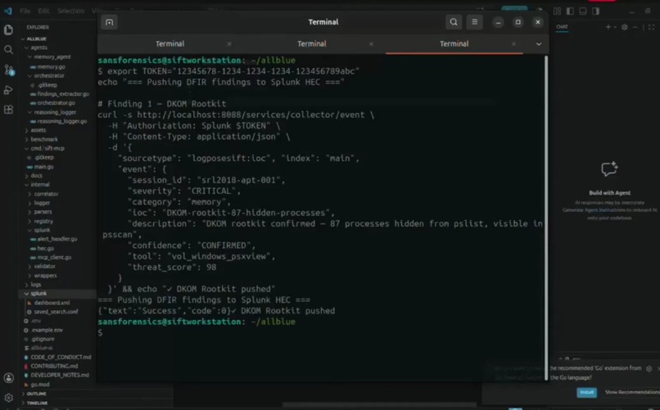The height and width of the screenshot is (410, 660).
Task: Collapse the memory_agent folder
Action: 52,56
